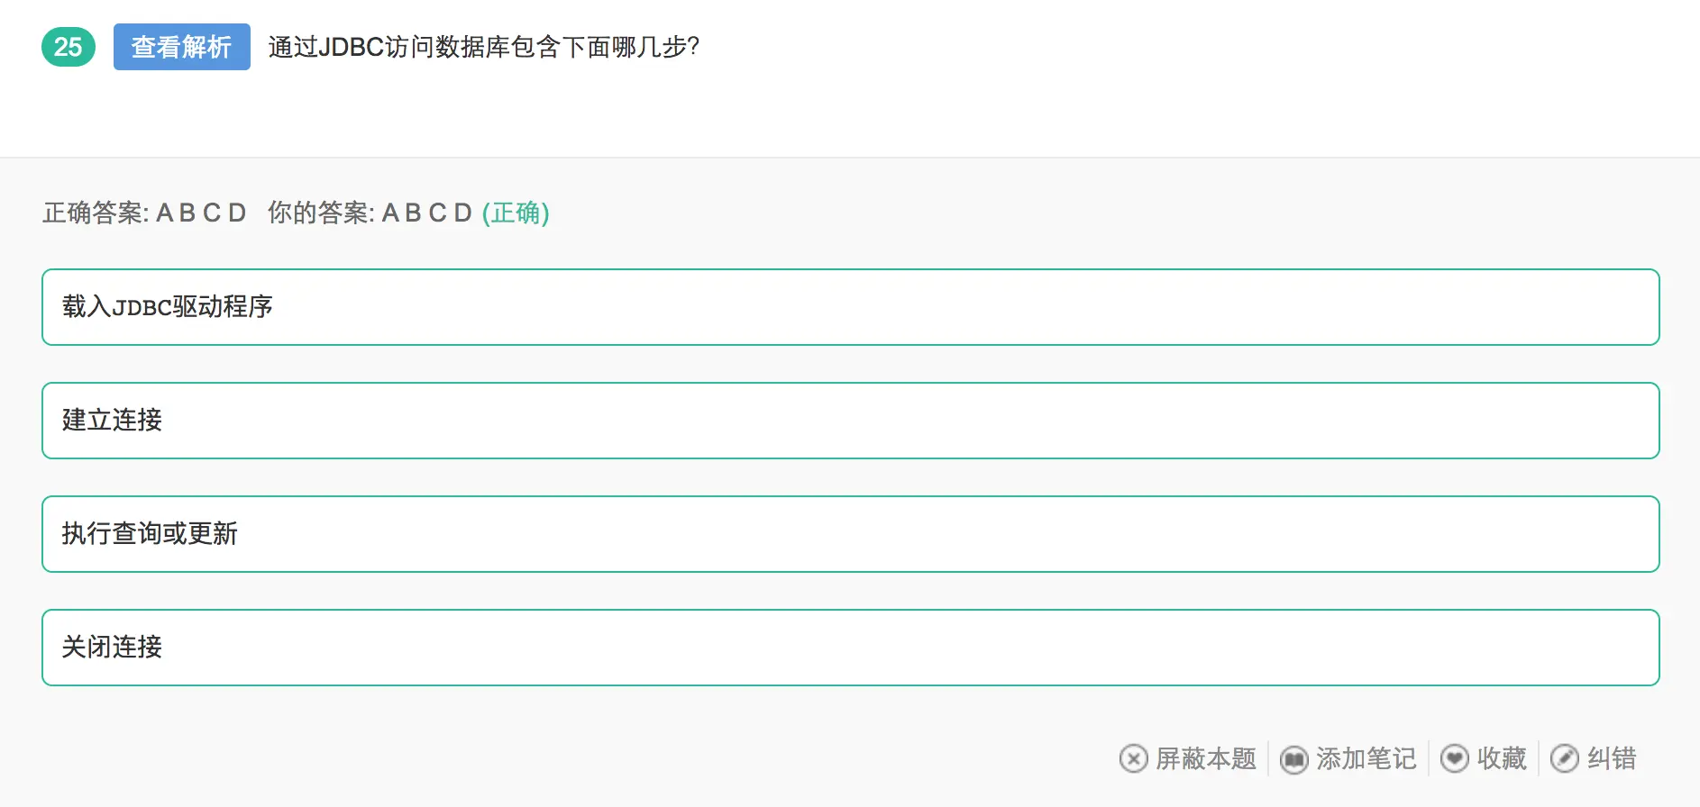Click the block question circle-X icon
The height and width of the screenshot is (807, 1700).
[x=1133, y=758]
